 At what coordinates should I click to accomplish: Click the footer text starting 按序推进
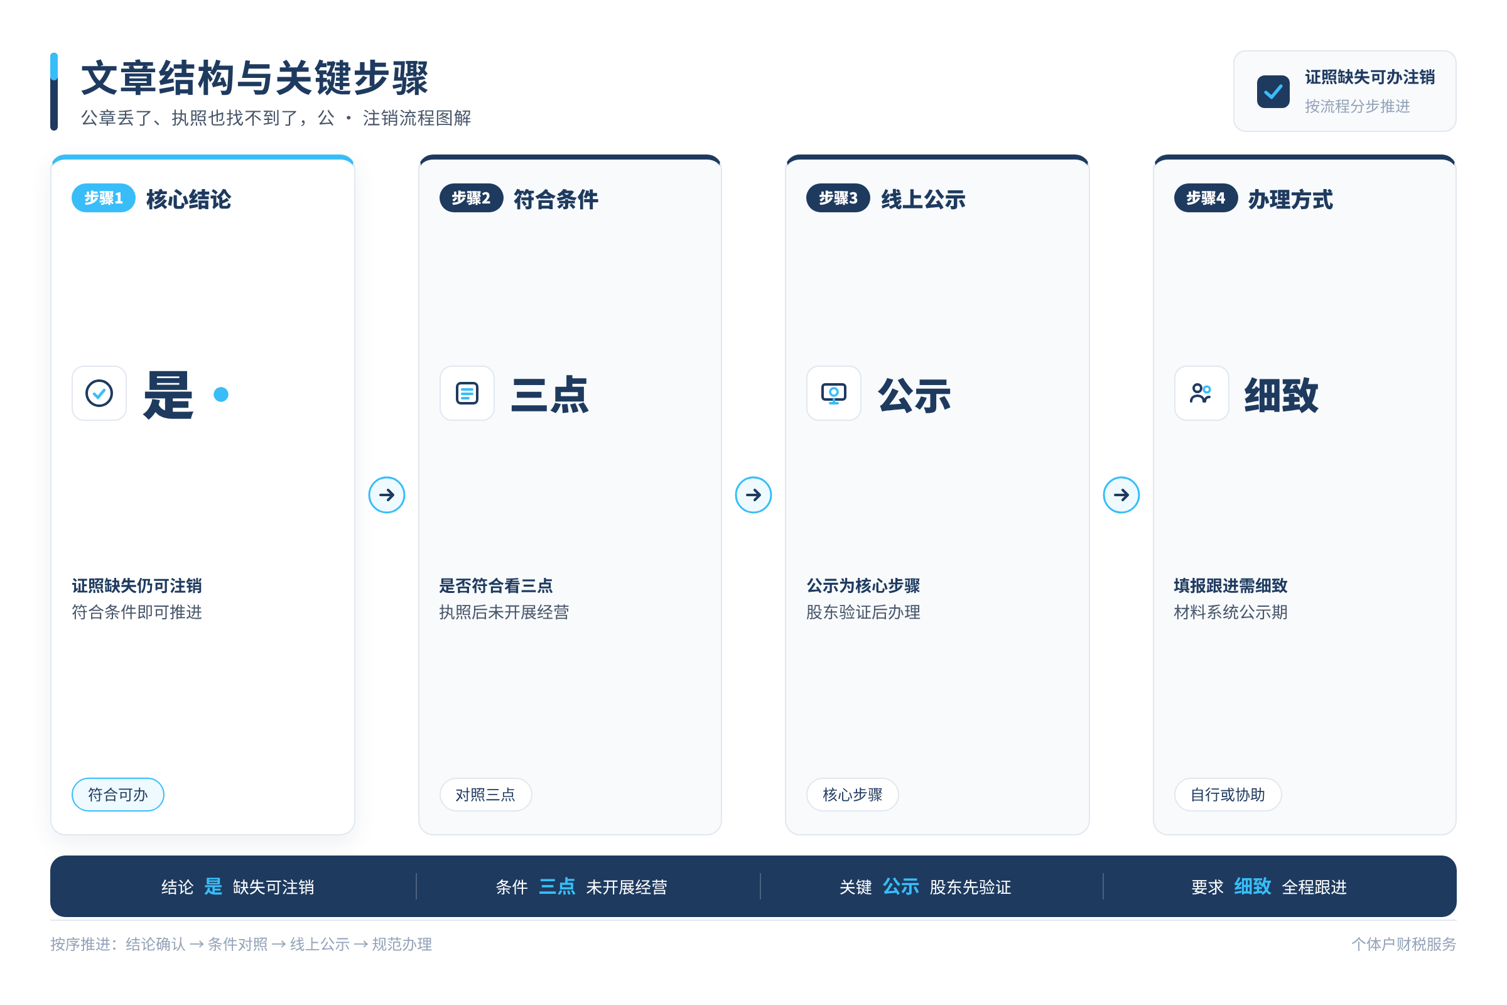[x=241, y=944]
